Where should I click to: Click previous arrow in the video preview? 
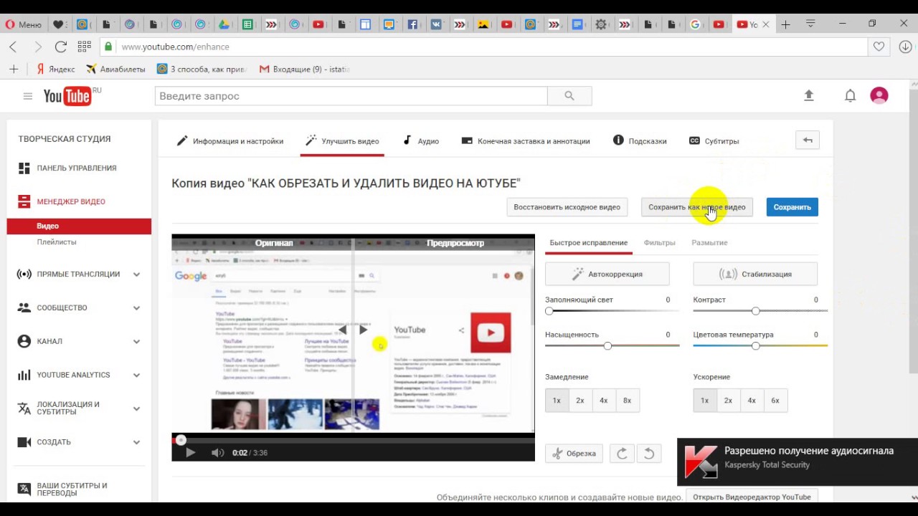point(343,330)
